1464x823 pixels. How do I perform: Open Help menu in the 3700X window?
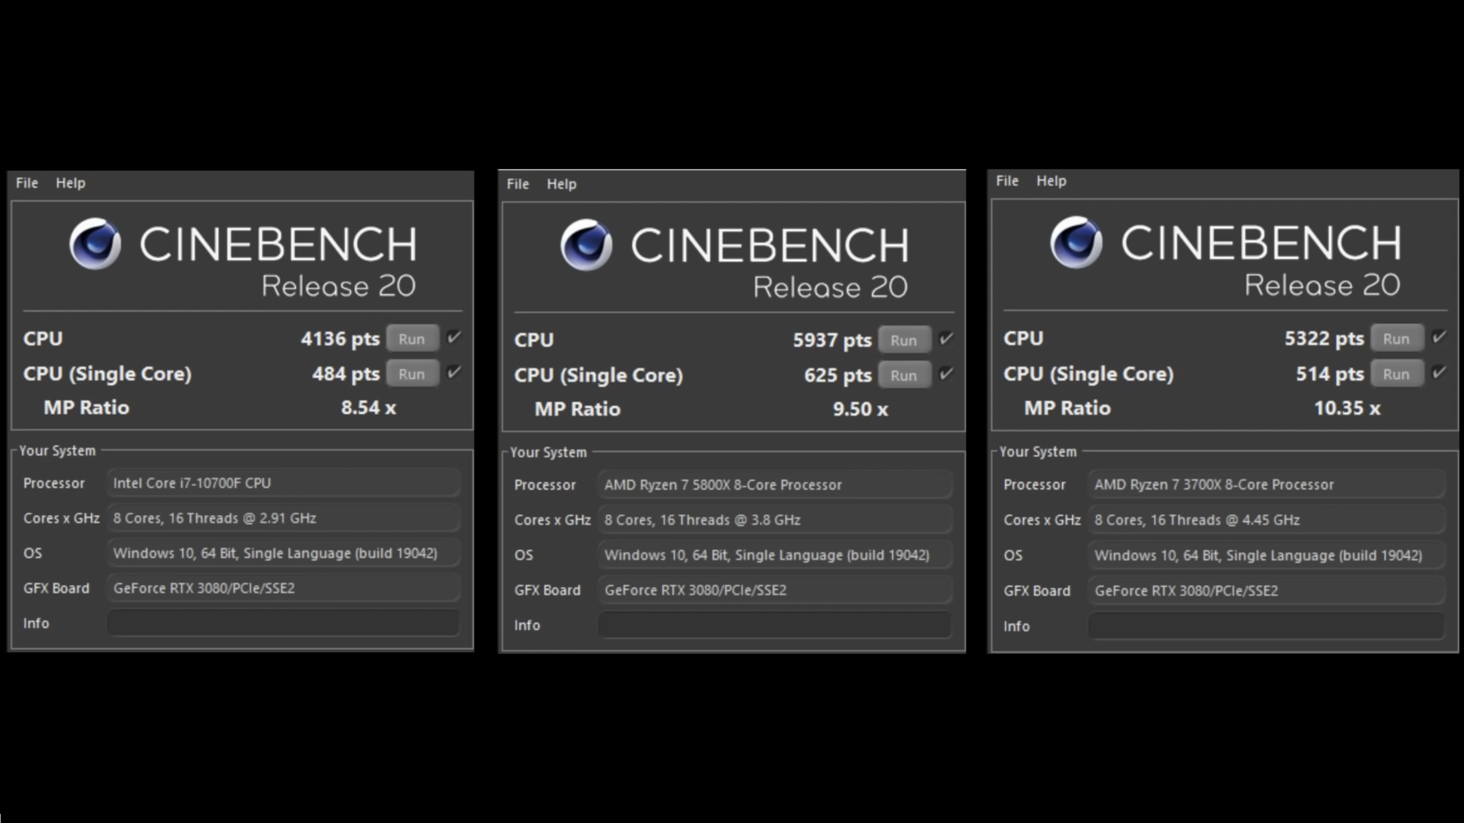click(1051, 181)
